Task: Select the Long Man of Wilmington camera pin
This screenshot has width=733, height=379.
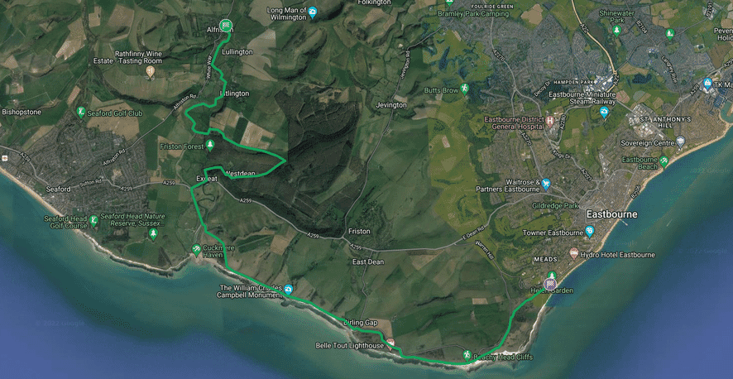Action: [x=313, y=12]
